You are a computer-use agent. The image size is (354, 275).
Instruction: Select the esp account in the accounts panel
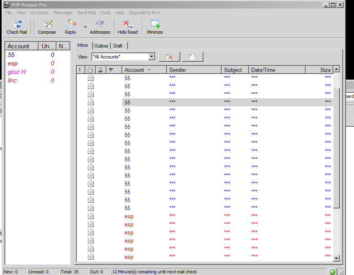(x=13, y=63)
